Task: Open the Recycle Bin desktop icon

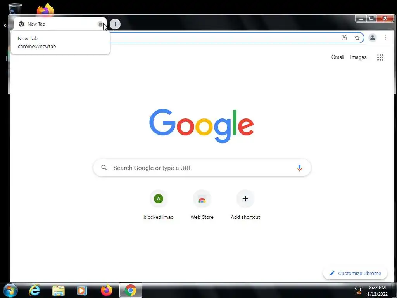Action: point(14,9)
